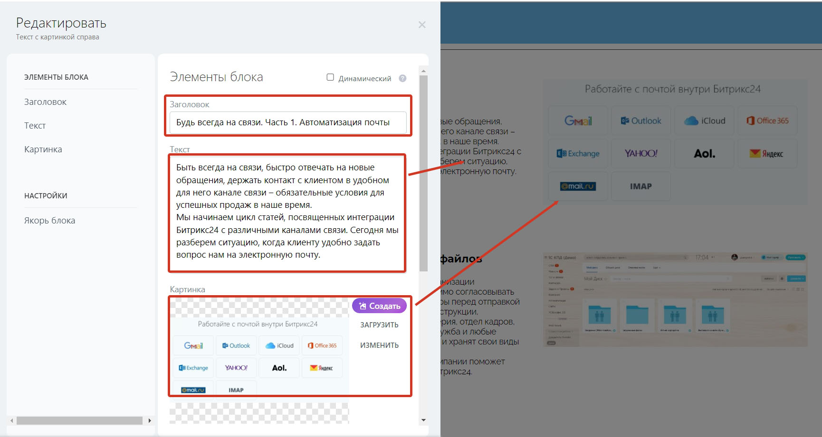The image size is (822, 437).
Task: Click the right arrow of sidebar horizontal scrollbar
Action: tap(150, 420)
